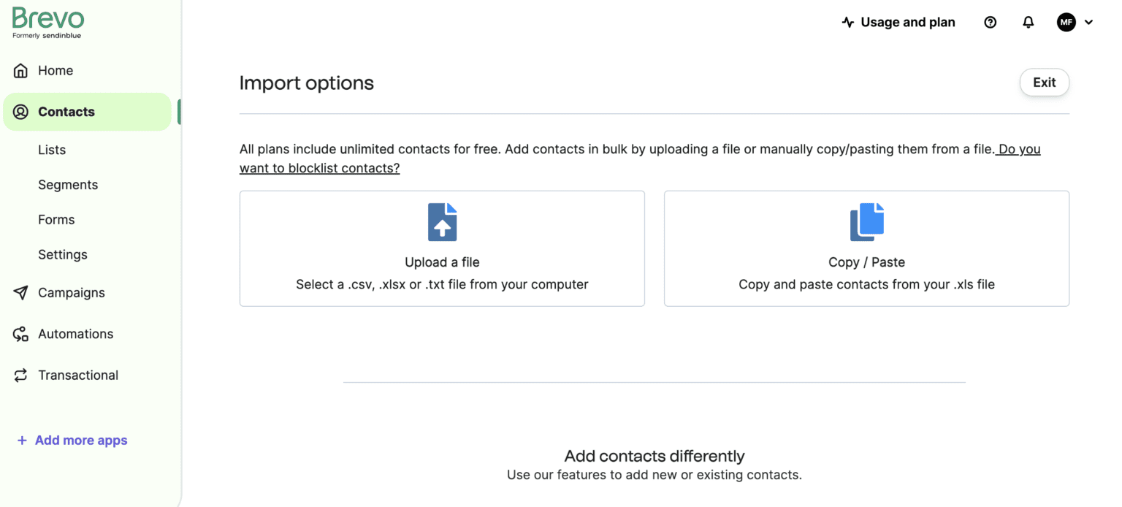Click the blue file upload icon
The height and width of the screenshot is (507, 1122).
442,222
